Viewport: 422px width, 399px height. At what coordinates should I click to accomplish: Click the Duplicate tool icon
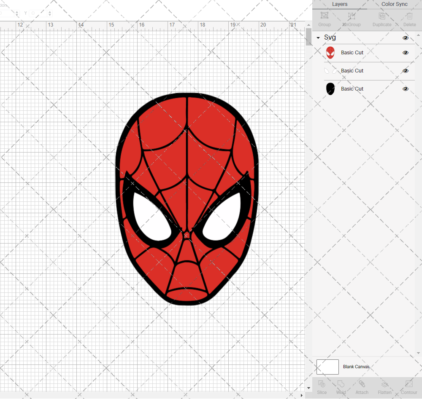pos(382,16)
